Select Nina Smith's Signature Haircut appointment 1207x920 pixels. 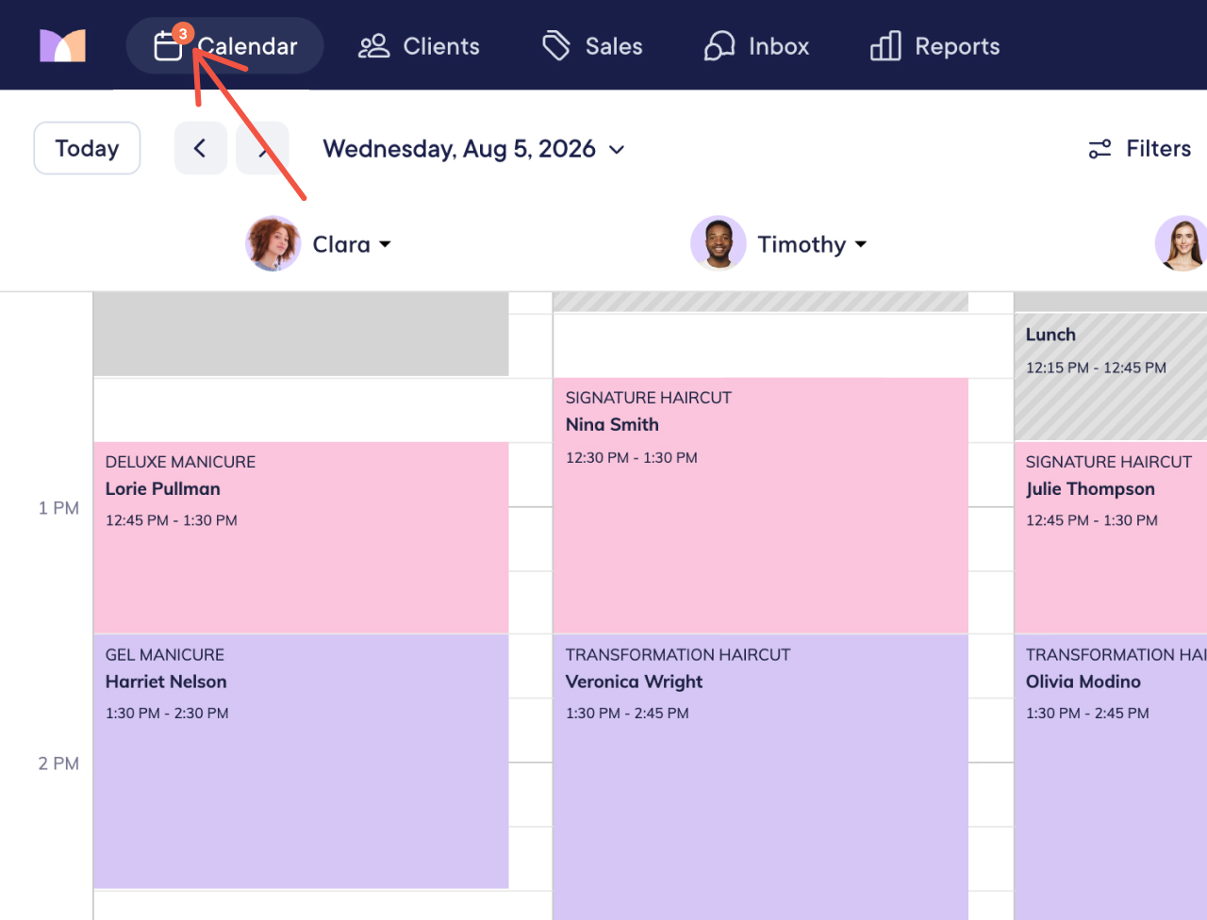coord(760,505)
